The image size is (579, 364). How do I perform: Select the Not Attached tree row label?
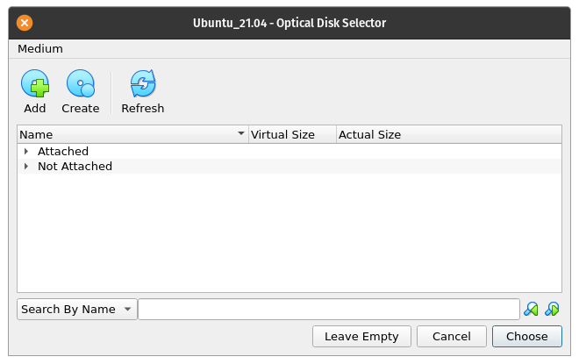75,167
